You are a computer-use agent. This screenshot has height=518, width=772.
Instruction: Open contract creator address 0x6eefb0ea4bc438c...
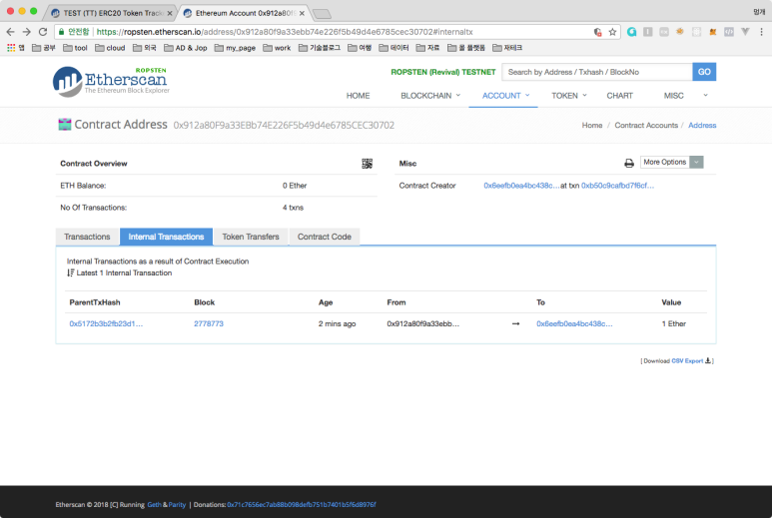[521, 186]
